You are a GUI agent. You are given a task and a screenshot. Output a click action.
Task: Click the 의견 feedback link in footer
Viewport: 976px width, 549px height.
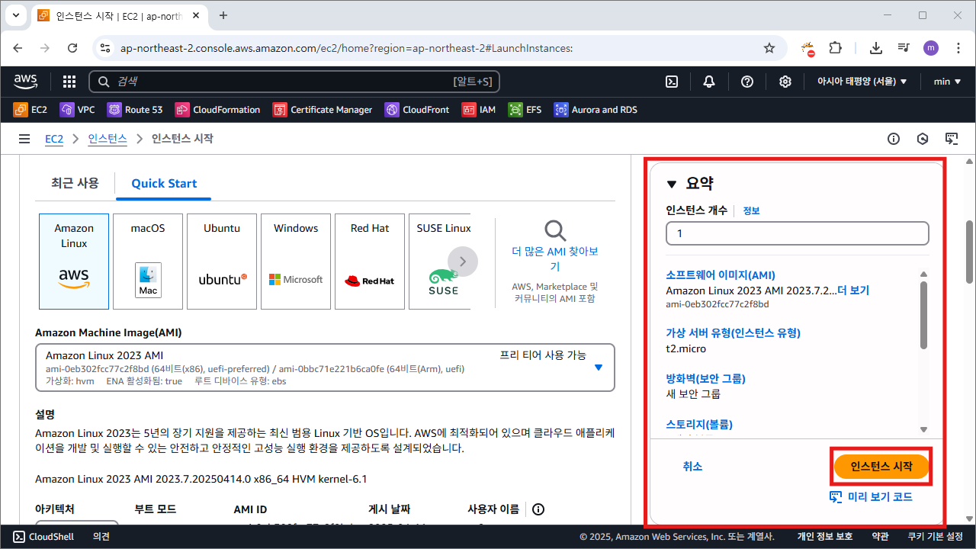101,537
